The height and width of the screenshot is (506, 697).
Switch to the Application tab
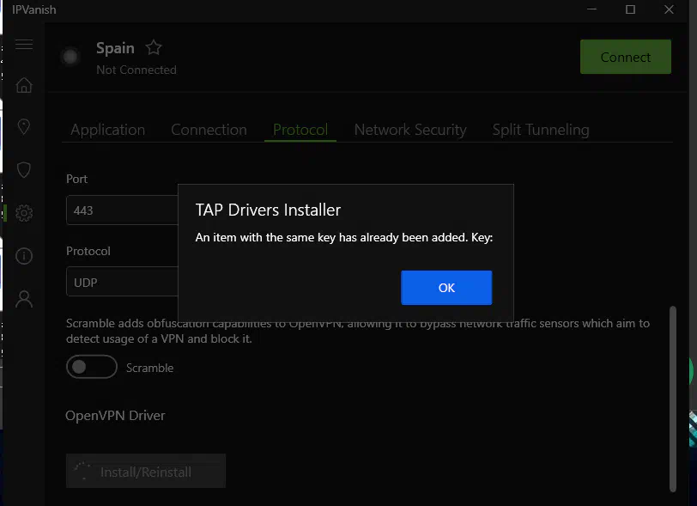click(108, 130)
